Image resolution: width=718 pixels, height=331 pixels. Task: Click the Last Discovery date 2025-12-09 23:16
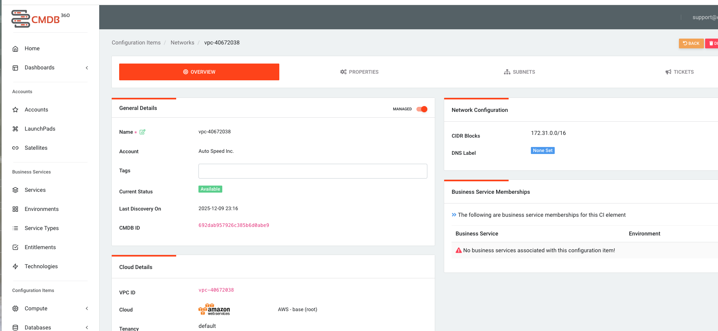click(x=218, y=209)
